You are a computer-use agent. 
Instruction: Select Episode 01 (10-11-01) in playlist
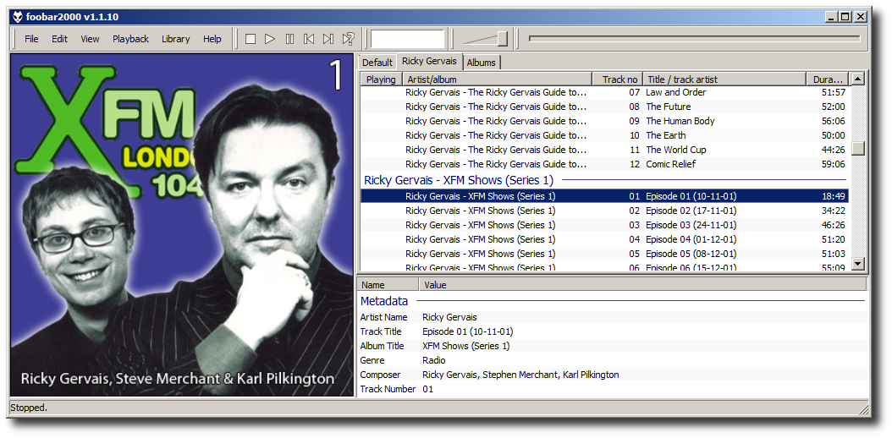605,196
